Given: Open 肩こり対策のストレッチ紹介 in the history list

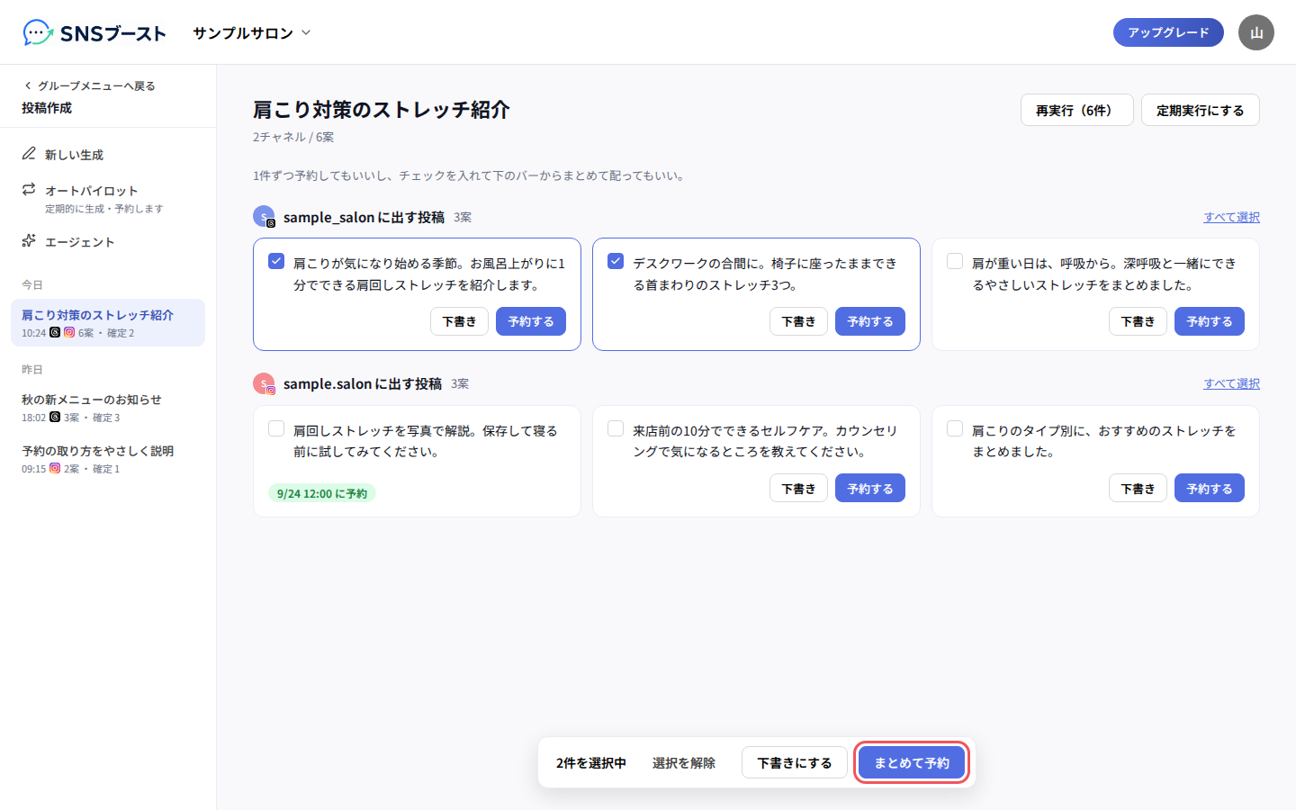Looking at the screenshot, I should 108,322.
